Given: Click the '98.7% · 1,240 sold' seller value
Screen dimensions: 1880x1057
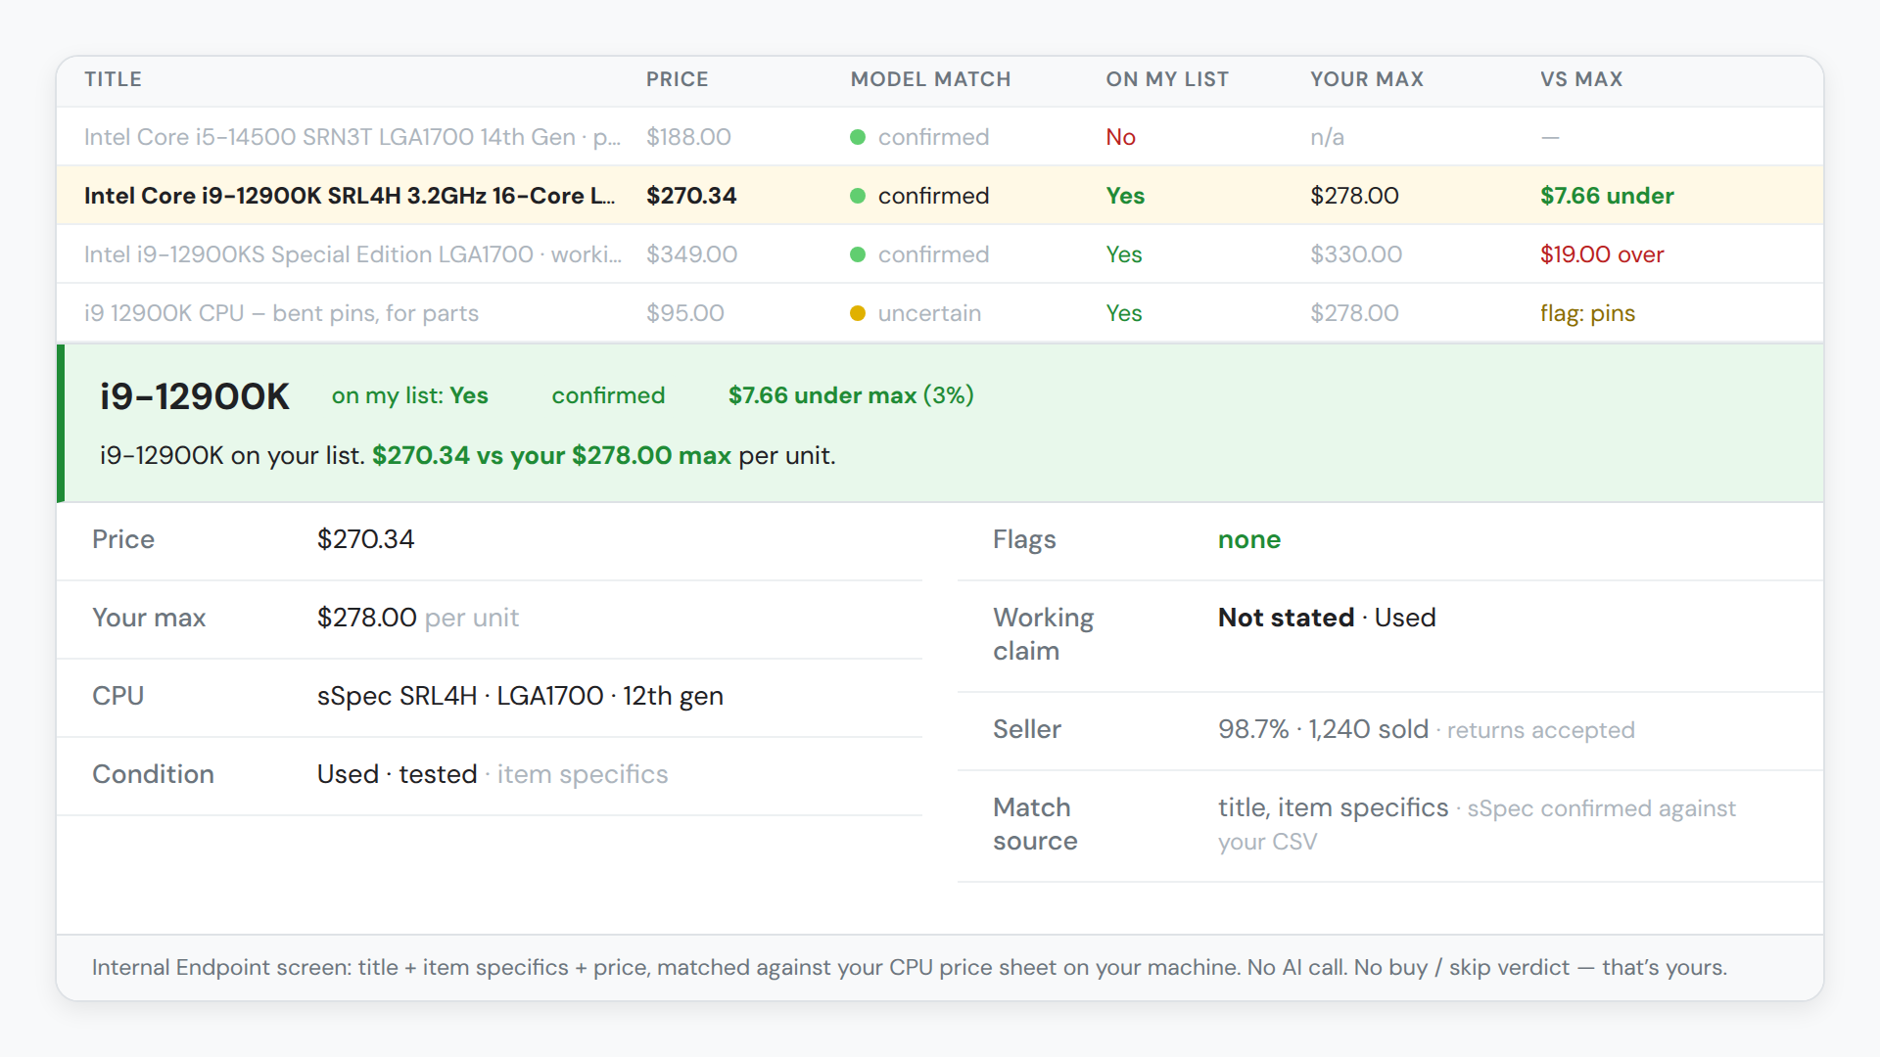Looking at the screenshot, I should pos(1323,729).
